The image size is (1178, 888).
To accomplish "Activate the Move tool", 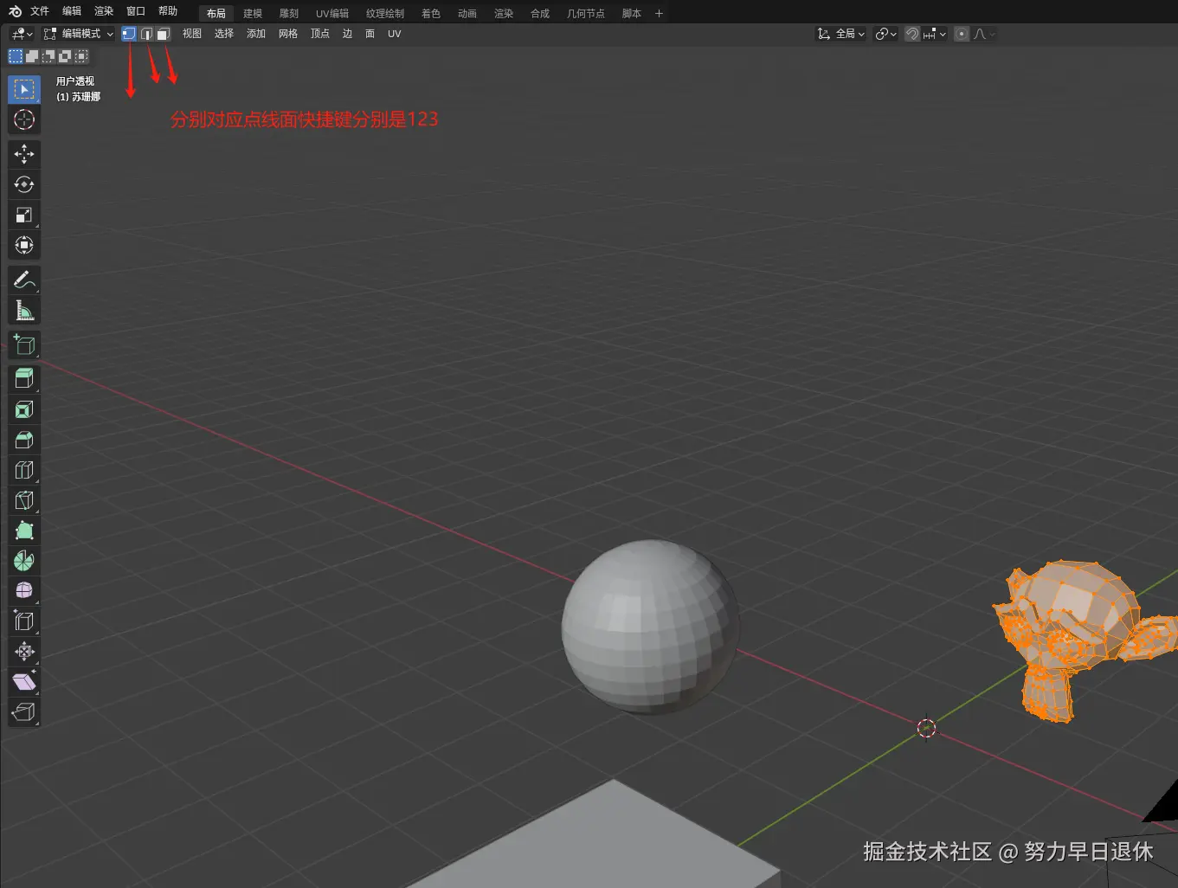I will [x=24, y=154].
